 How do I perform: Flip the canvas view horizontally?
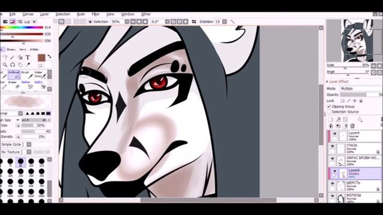pos(194,21)
